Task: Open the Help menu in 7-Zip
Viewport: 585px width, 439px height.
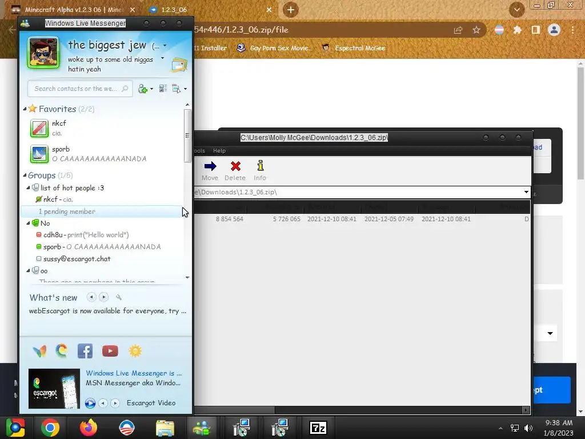Action: [x=219, y=151]
